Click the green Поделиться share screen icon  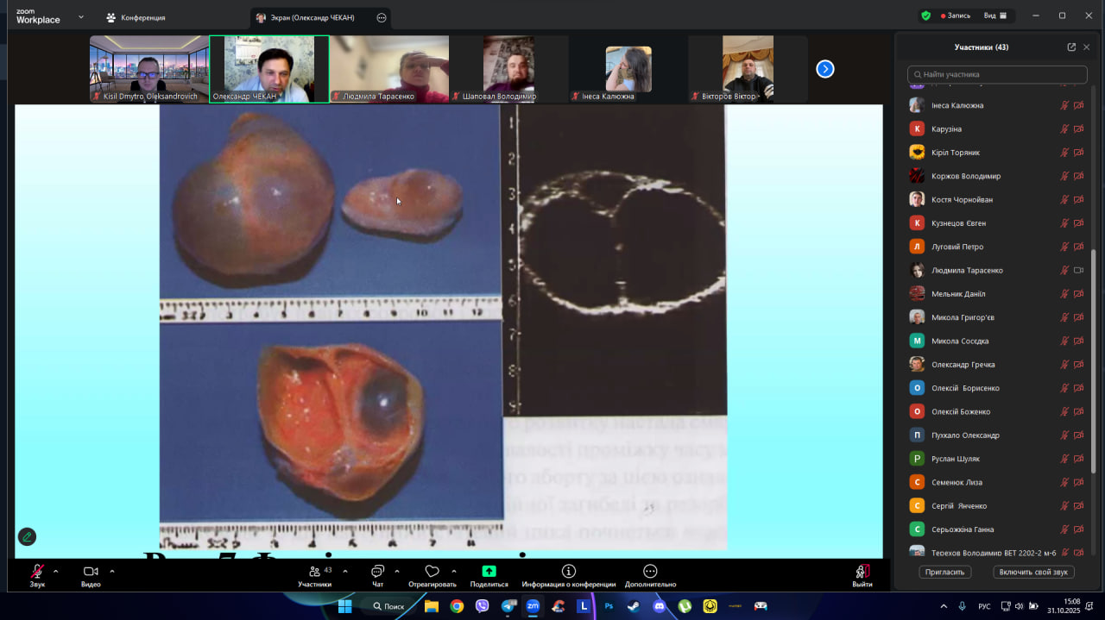[x=489, y=572]
